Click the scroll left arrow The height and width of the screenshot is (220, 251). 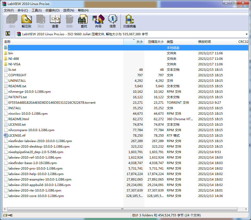[5, 209]
